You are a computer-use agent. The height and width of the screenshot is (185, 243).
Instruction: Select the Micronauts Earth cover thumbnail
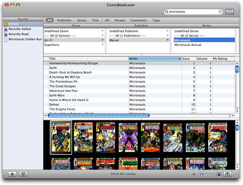click(x=83, y=137)
